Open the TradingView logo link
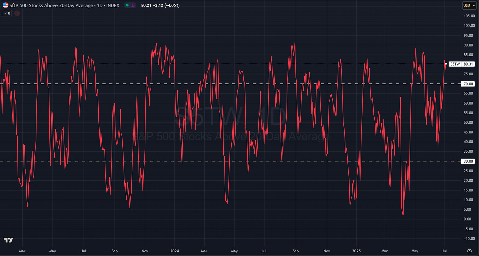The width and height of the screenshot is (479, 256). 8,240
